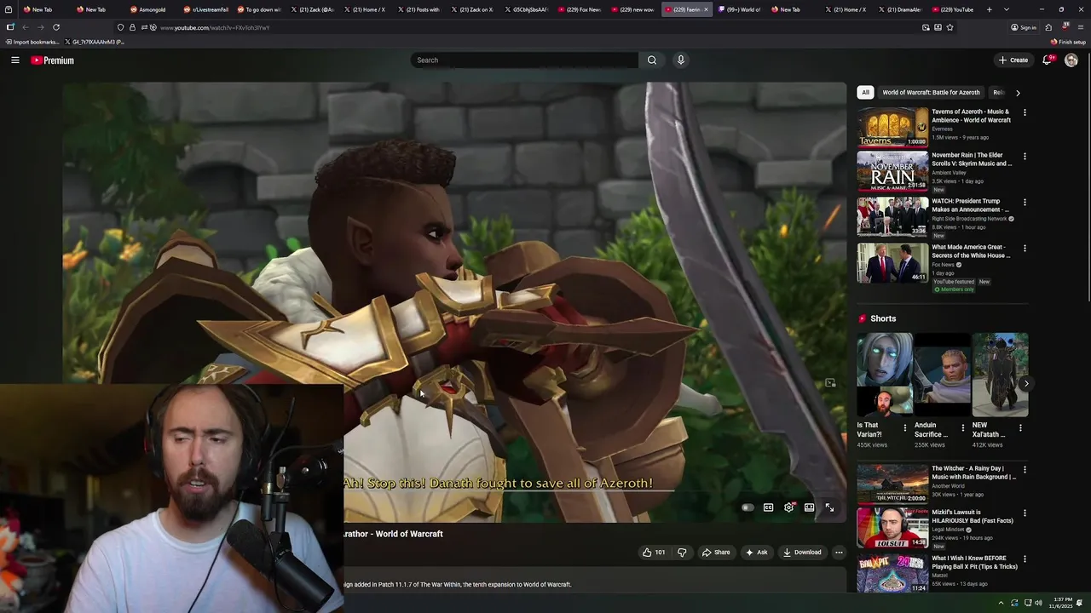Open November Rain Skyrim music thumbnail
The height and width of the screenshot is (613, 1091).
click(x=892, y=171)
